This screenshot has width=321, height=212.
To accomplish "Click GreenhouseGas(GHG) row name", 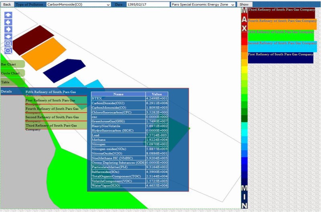I will (108, 121).
